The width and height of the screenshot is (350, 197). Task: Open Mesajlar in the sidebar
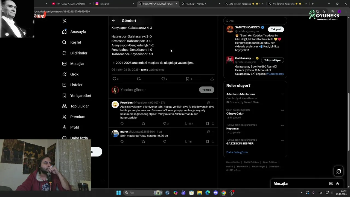(73, 64)
